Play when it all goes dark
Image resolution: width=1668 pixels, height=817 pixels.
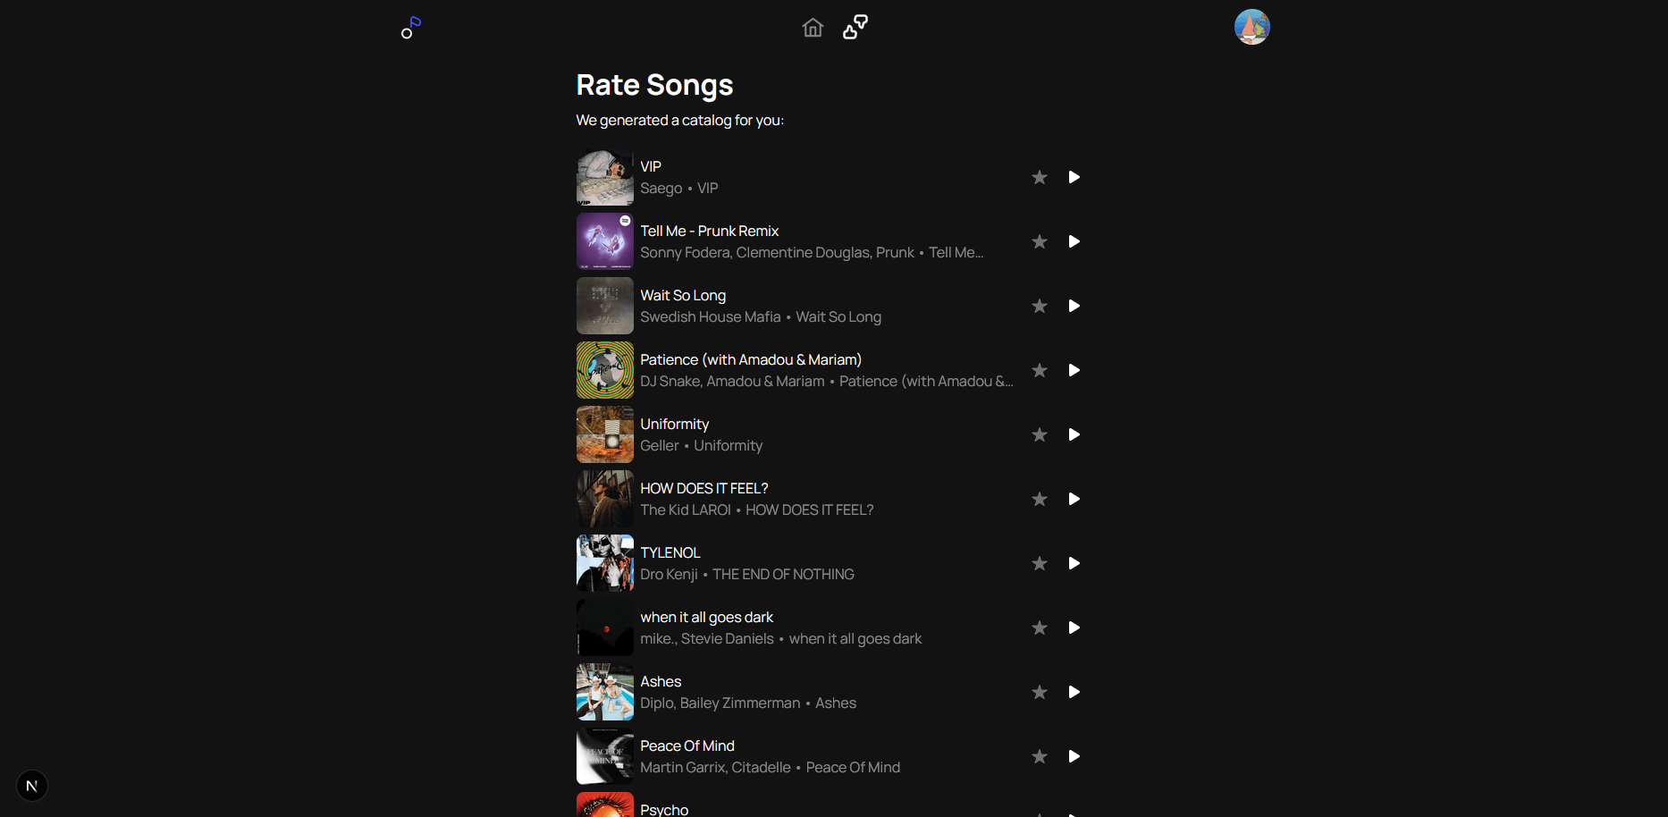[x=1074, y=627]
